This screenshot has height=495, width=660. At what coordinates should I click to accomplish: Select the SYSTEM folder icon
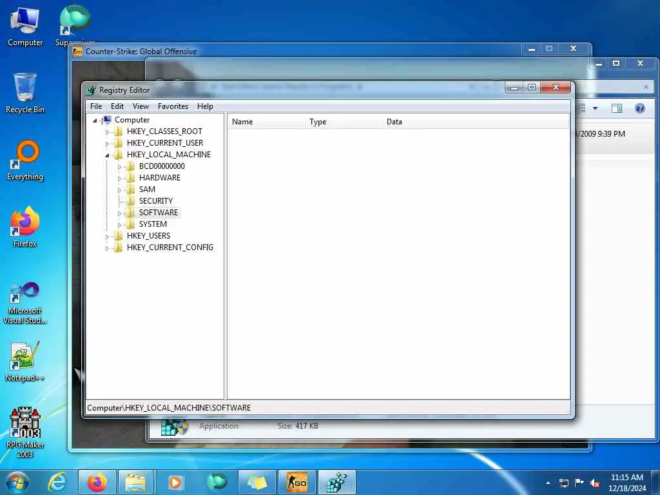pyautogui.click(x=131, y=224)
